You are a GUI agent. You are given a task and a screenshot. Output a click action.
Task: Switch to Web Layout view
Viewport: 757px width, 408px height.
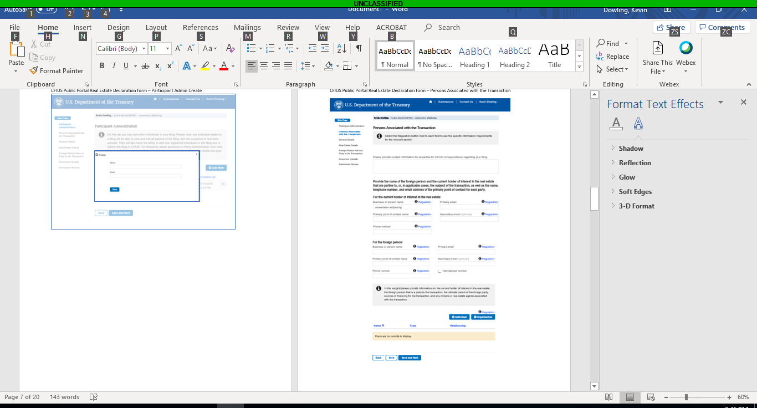coord(651,397)
